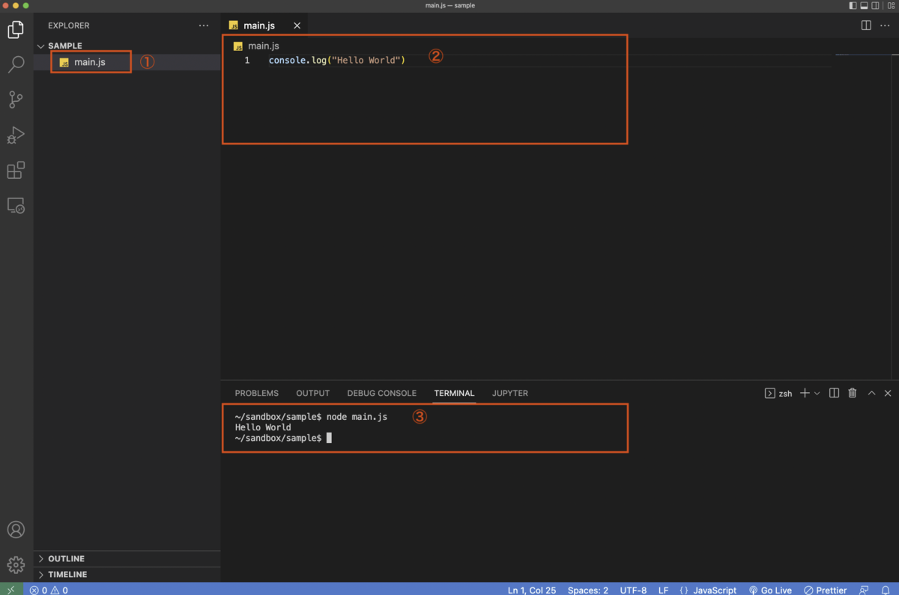This screenshot has height=595, width=899.
Task: Change file encoding via UTF-8
Action: click(x=633, y=590)
